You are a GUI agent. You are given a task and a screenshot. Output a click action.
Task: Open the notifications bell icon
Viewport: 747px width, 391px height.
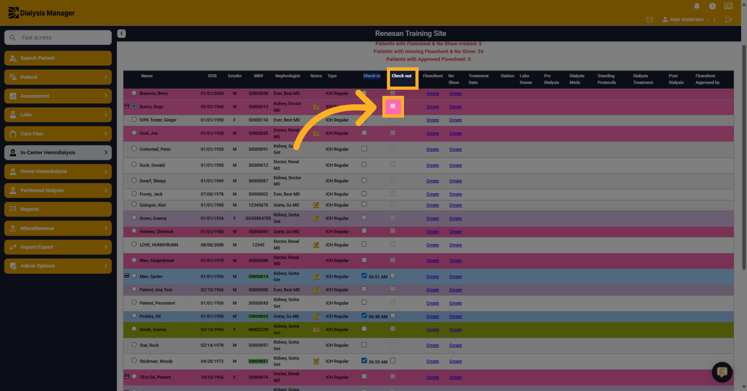coord(697,6)
